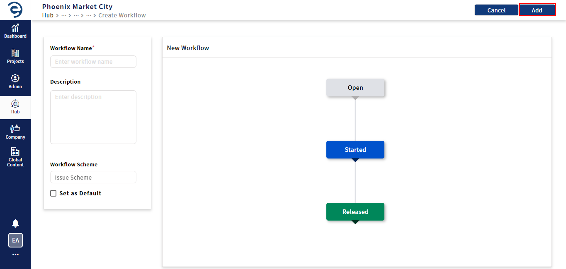Select the Hub sidebar item
566x269 pixels.
click(x=15, y=107)
